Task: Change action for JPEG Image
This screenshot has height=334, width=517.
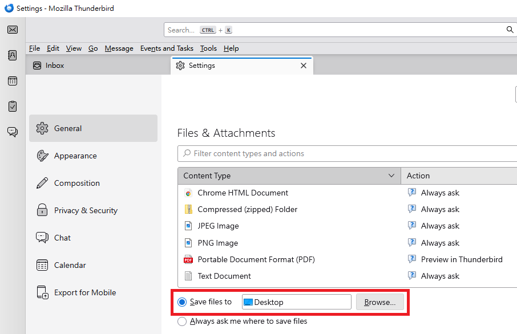Action: click(x=440, y=226)
